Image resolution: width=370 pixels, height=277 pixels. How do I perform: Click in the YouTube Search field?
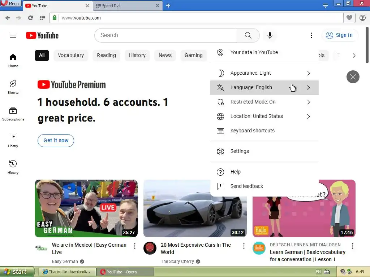[165, 35]
